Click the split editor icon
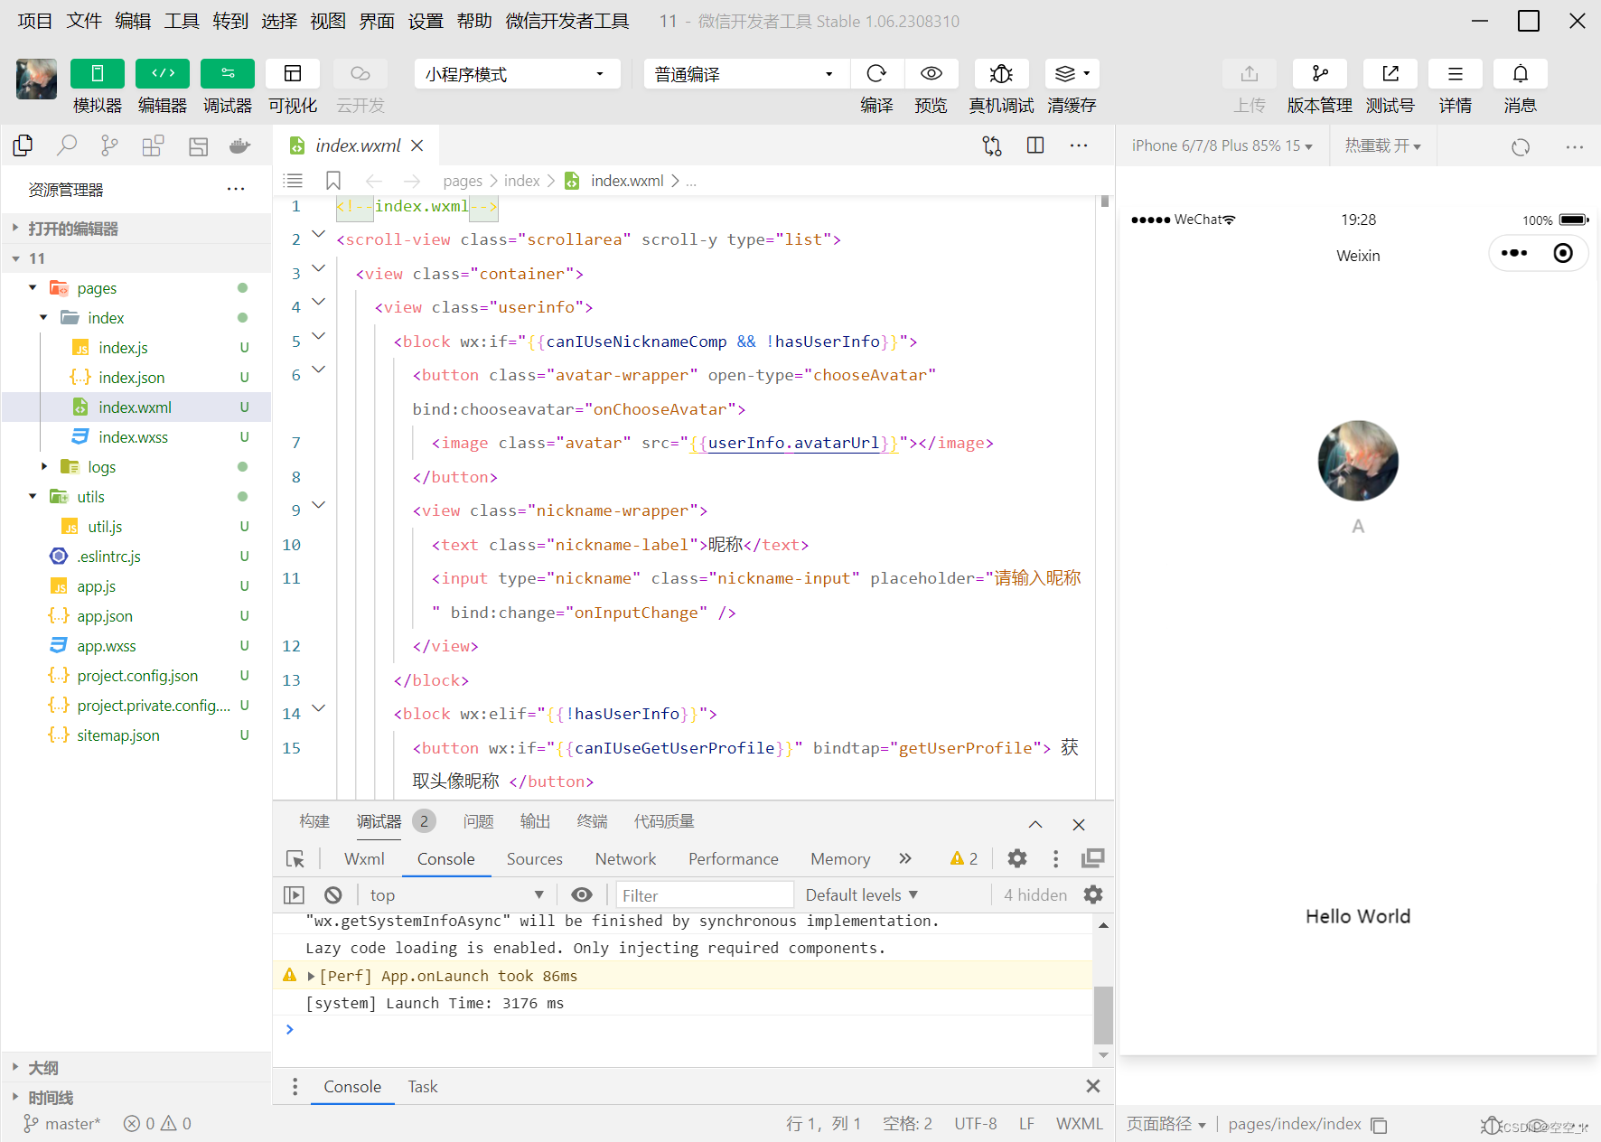Viewport: 1601px width, 1142px height. pos(1035,145)
